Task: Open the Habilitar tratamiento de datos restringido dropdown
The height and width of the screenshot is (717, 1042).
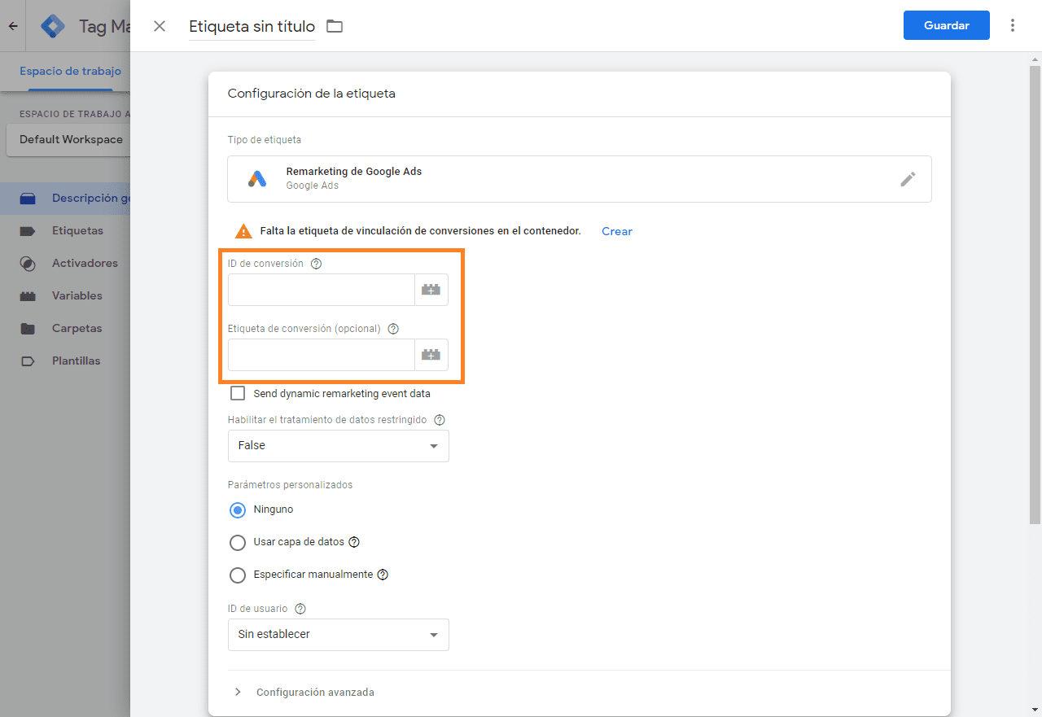Action: point(338,446)
